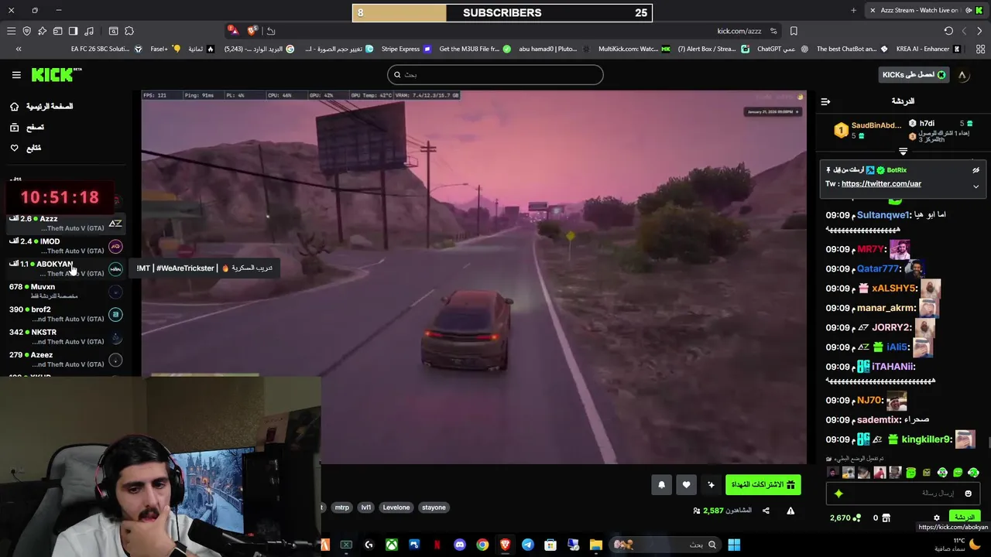Open the twitter.com link in pinned message

click(x=881, y=184)
